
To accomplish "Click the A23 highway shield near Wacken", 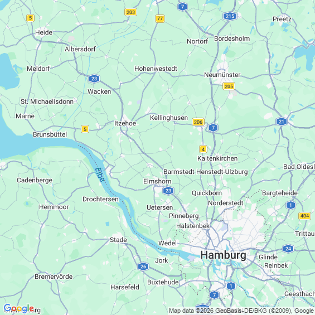I will (94, 79).
